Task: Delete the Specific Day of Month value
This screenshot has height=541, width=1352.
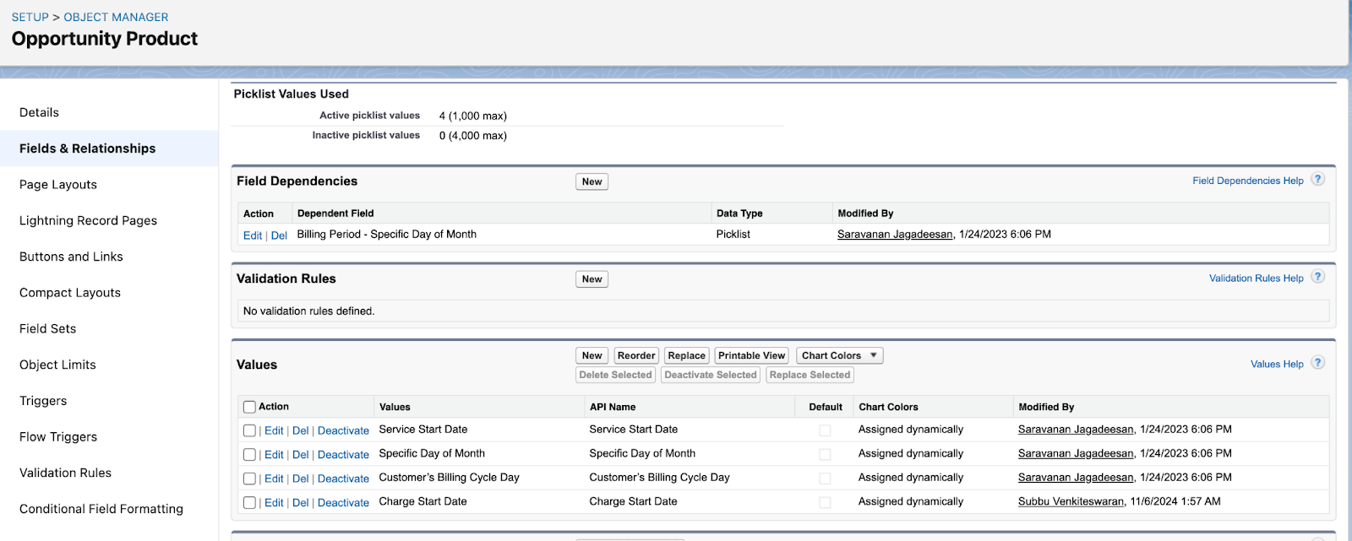Action: coord(300,454)
